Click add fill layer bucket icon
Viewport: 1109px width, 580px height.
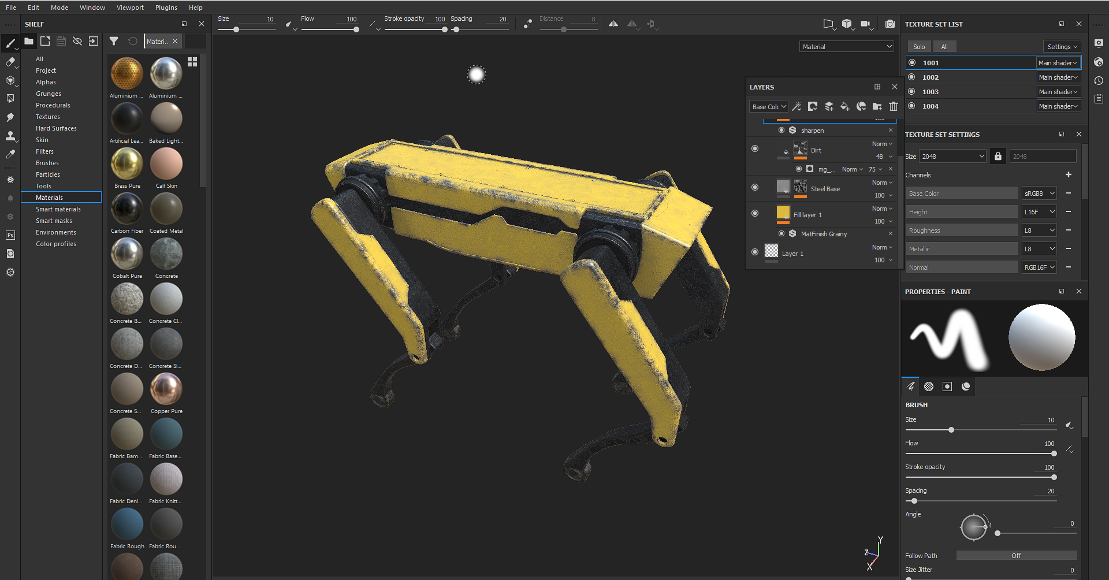(x=845, y=106)
